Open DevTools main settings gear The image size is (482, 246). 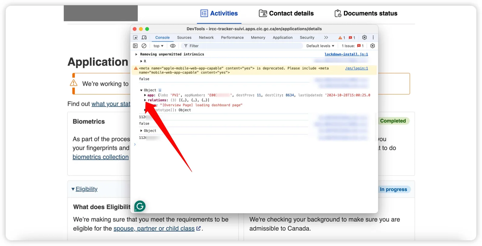tap(365, 38)
